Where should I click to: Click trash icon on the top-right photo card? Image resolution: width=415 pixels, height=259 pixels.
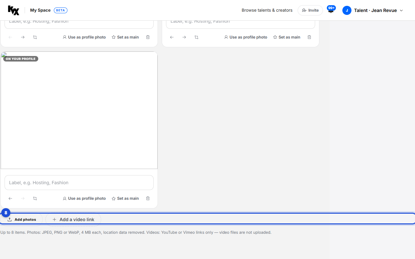[309, 37]
